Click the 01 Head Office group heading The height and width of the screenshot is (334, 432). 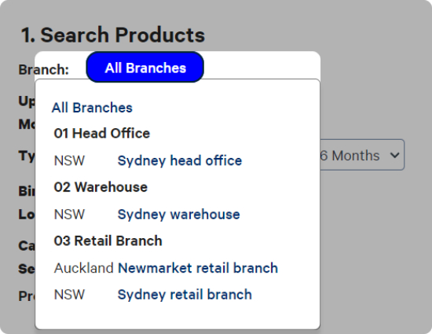pyautogui.click(x=101, y=134)
